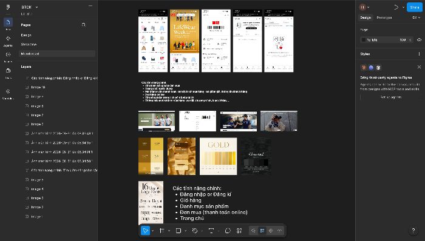
Task: Click the blue Share button
Action: (x=415, y=7)
